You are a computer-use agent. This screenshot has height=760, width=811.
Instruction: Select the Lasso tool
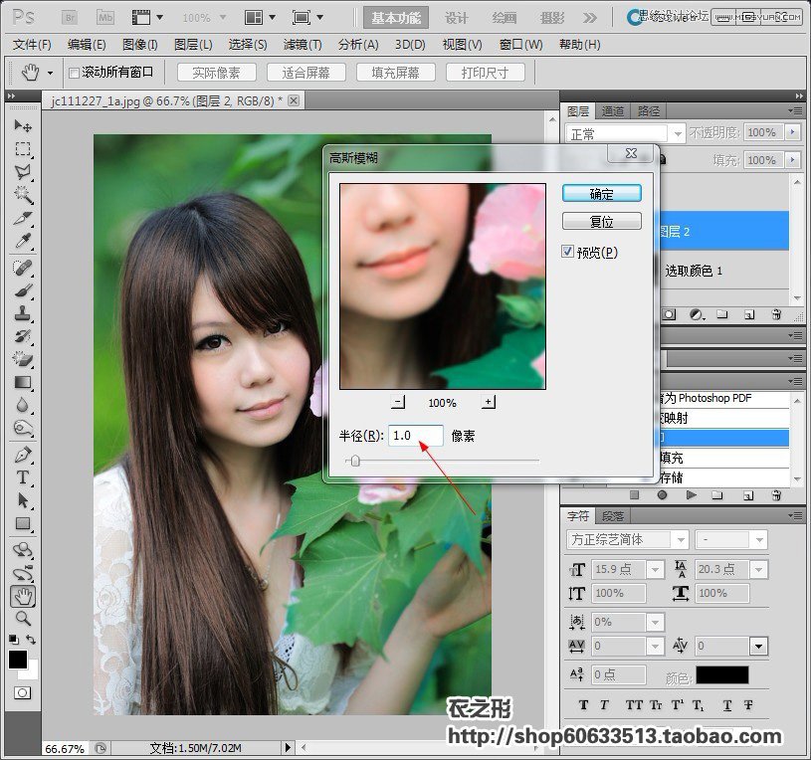coord(23,172)
